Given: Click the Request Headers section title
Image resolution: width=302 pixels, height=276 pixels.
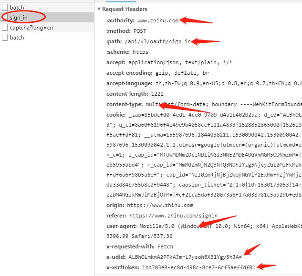Looking at the screenshot, I should (x=125, y=9).
